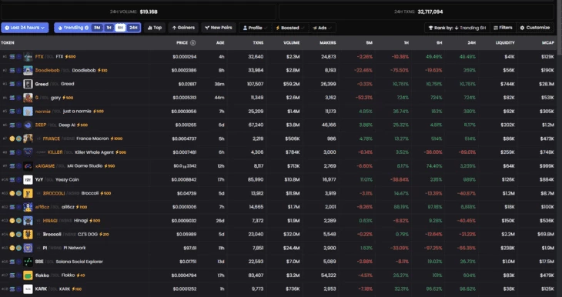
Task: Select the 1H trending timeframe
Action: [109, 28]
